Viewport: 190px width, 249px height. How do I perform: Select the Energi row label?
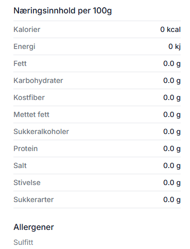(24, 47)
